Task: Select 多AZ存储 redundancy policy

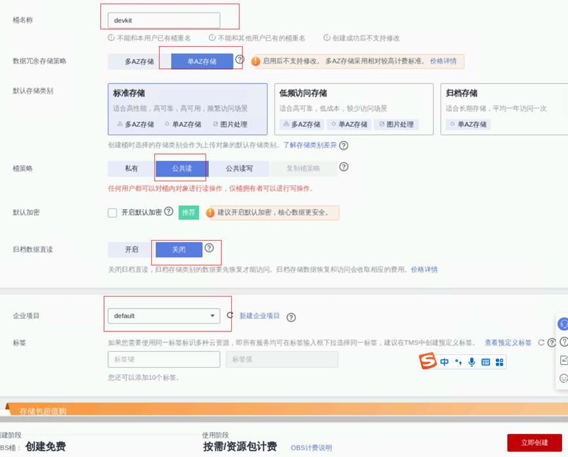Action: pos(139,61)
